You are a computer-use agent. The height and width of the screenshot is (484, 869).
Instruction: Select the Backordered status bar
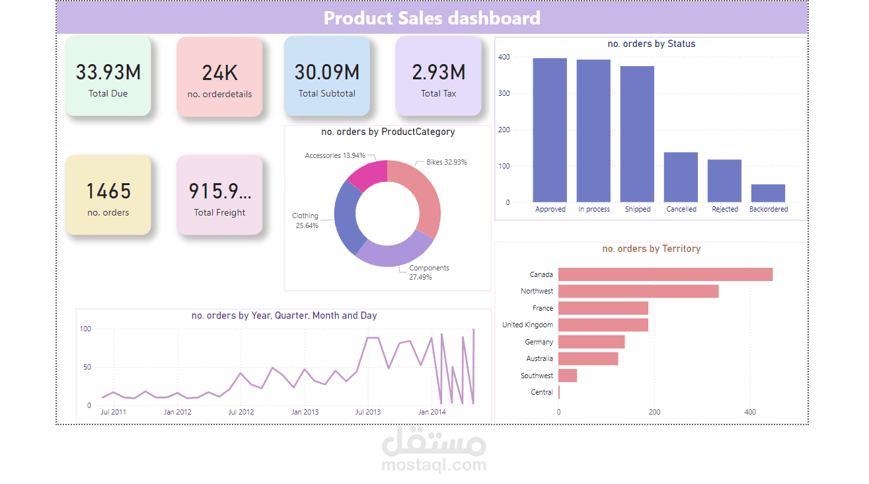[768, 193]
